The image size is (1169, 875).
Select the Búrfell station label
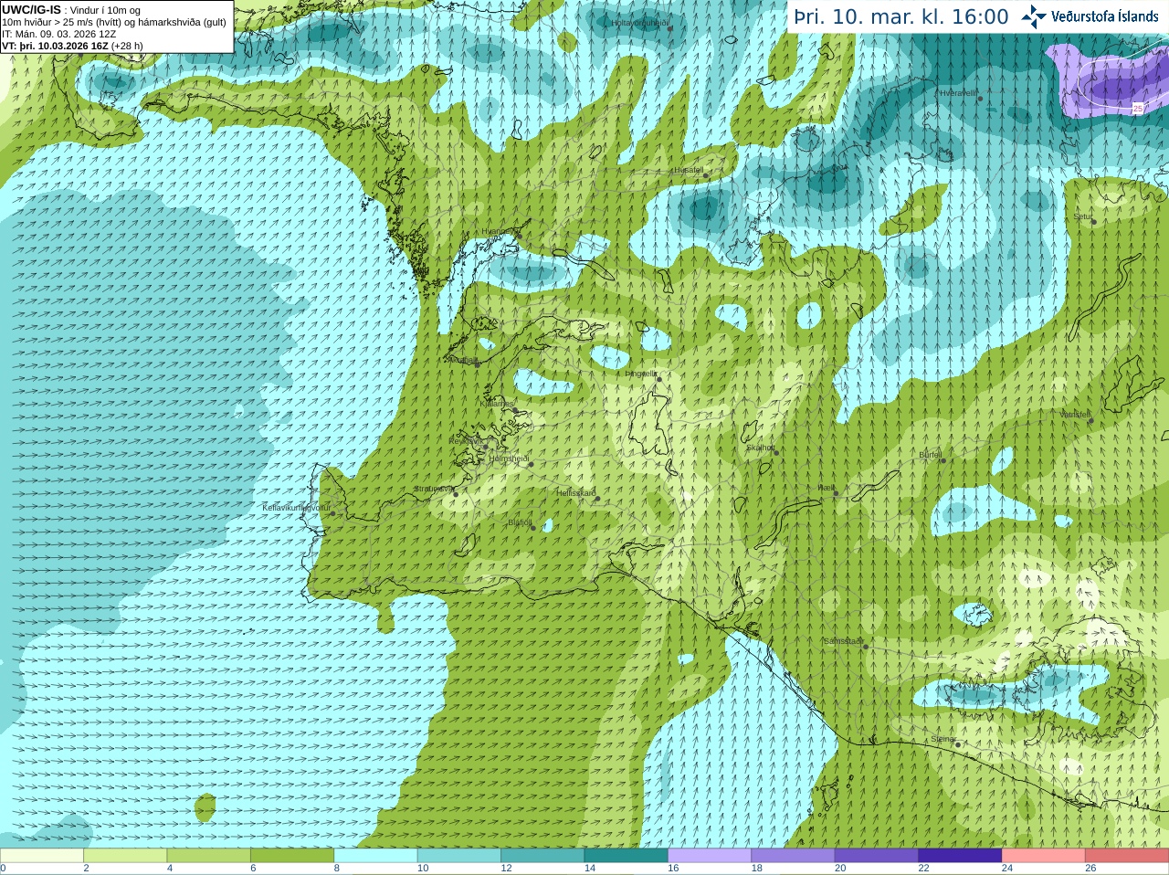(930, 454)
